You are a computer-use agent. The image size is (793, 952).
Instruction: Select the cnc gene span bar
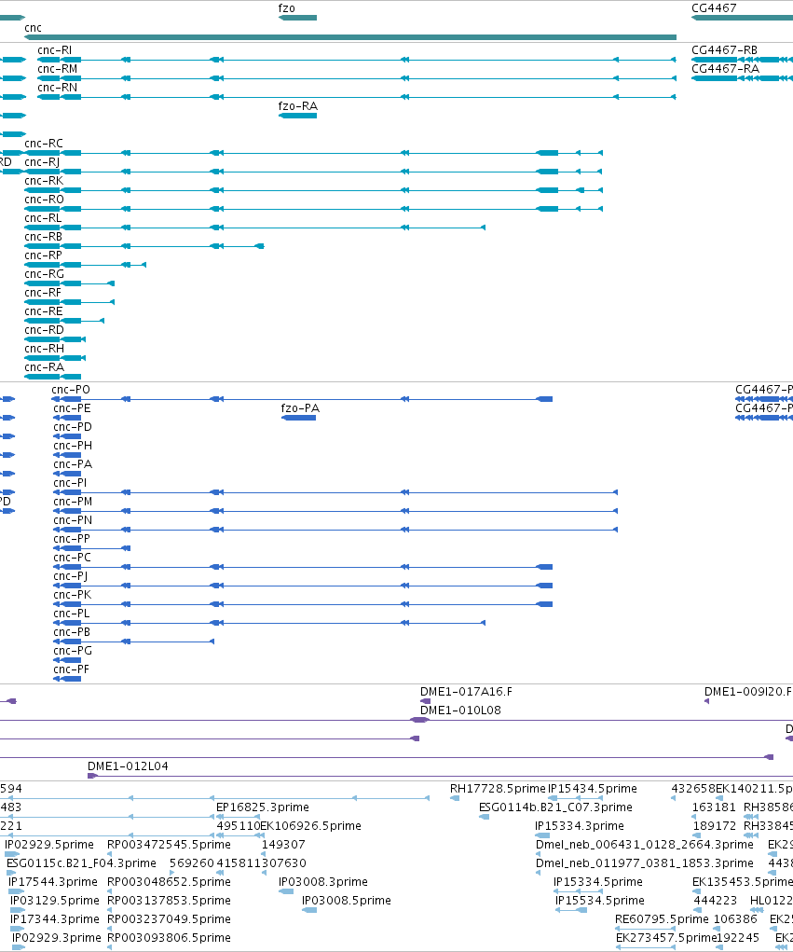[350, 37]
